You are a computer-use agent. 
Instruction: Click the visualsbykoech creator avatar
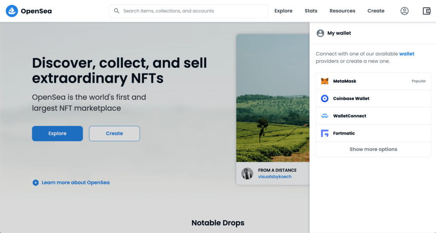click(247, 173)
